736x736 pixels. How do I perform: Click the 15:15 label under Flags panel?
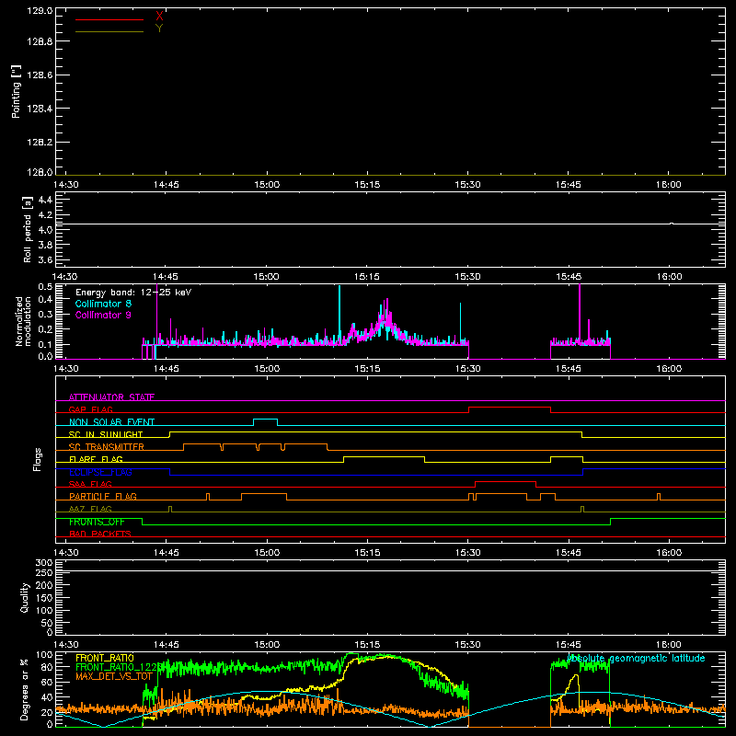367,553
